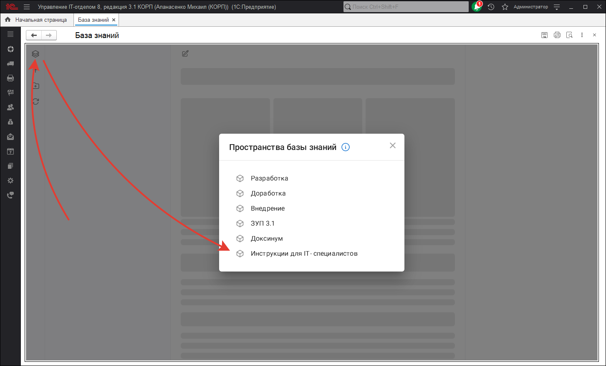Pick the Доксинум space
This screenshot has width=606, height=366.
(x=267, y=239)
